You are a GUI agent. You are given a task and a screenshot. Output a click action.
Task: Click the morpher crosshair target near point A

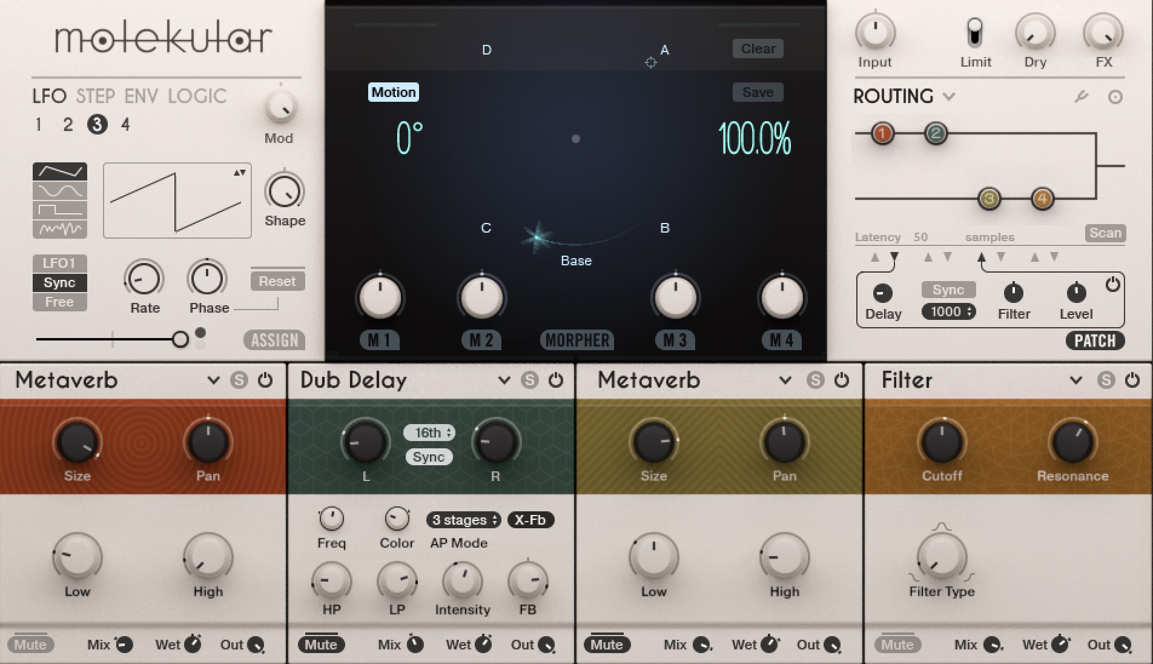(650, 62)
